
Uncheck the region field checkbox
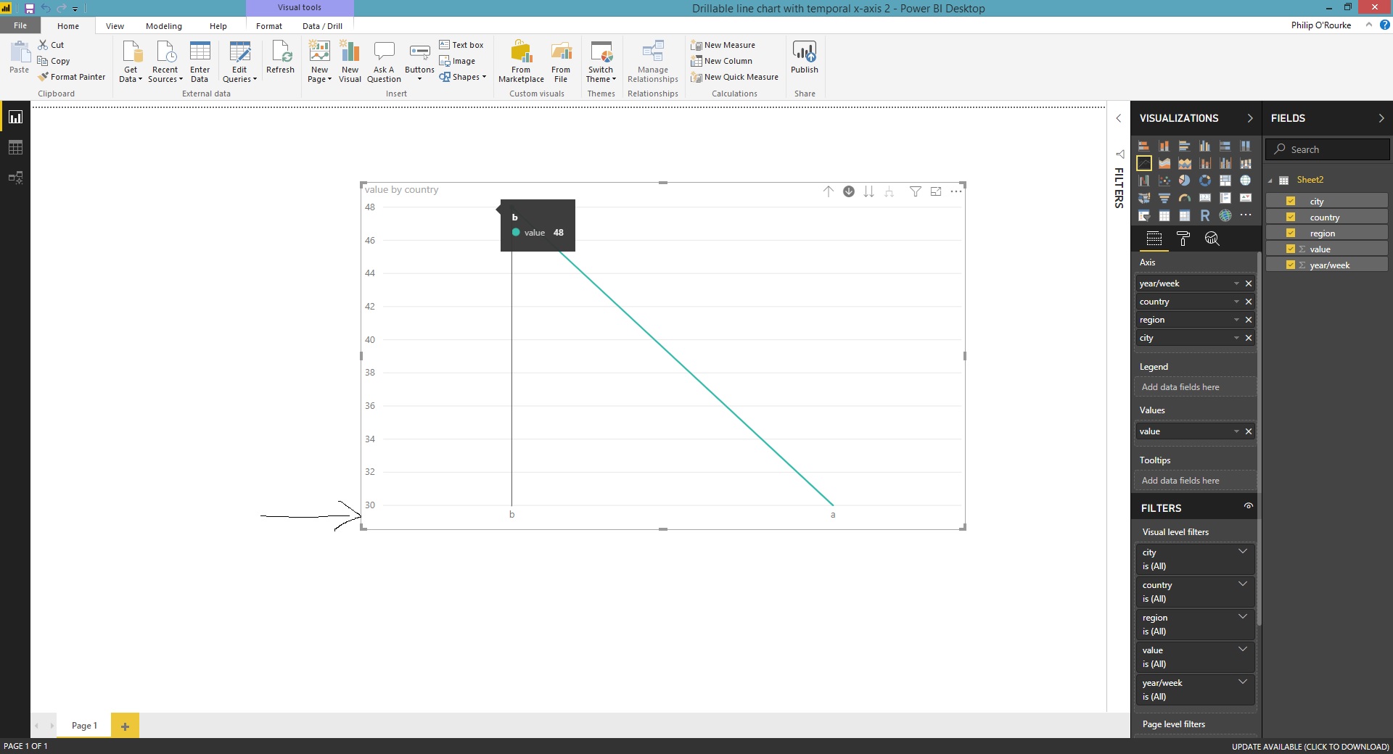click(x=1291, y=233)
